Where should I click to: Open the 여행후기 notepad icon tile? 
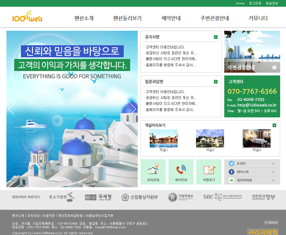209,172
